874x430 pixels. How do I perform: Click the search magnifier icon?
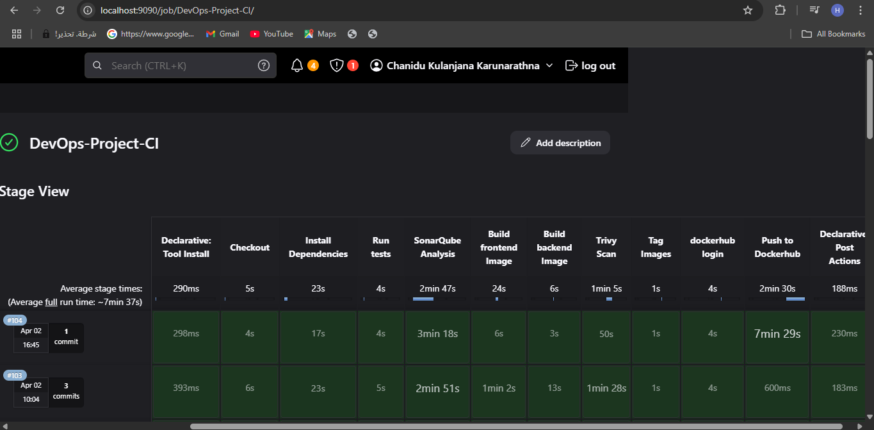(97, 65)
